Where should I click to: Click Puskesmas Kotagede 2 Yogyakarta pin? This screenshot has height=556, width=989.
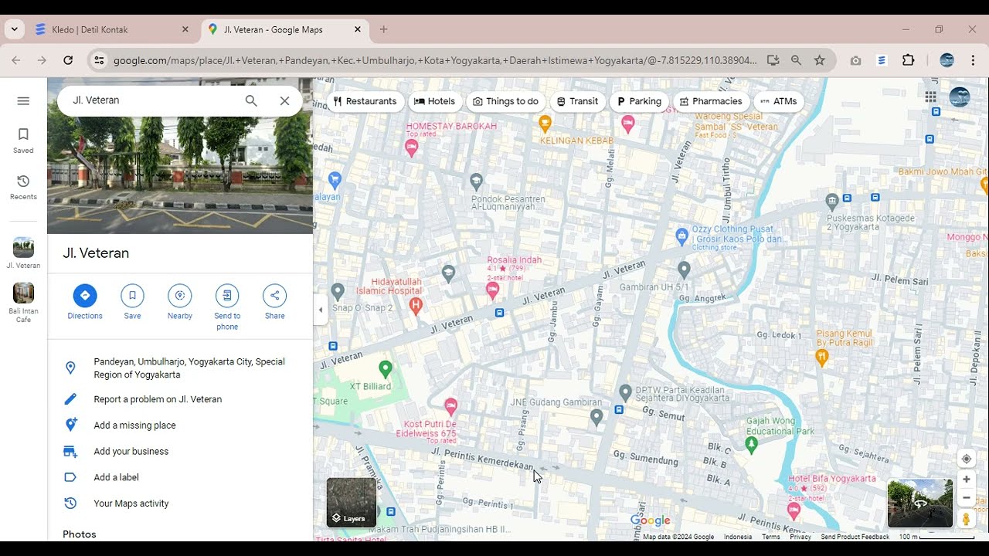point(832,202)
